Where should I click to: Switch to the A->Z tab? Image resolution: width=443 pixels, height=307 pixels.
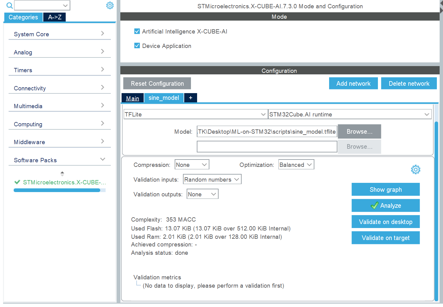coord(55,17)
